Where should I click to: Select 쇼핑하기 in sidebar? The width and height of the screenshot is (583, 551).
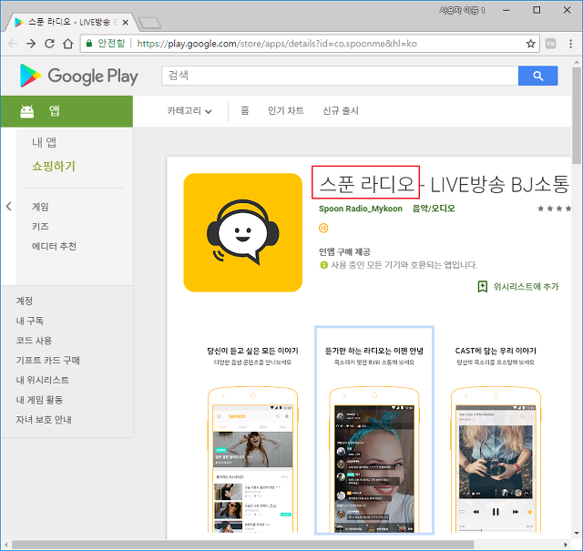[x=54, y=166]
